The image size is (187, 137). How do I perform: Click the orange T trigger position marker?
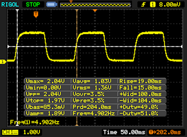point(36,15)
